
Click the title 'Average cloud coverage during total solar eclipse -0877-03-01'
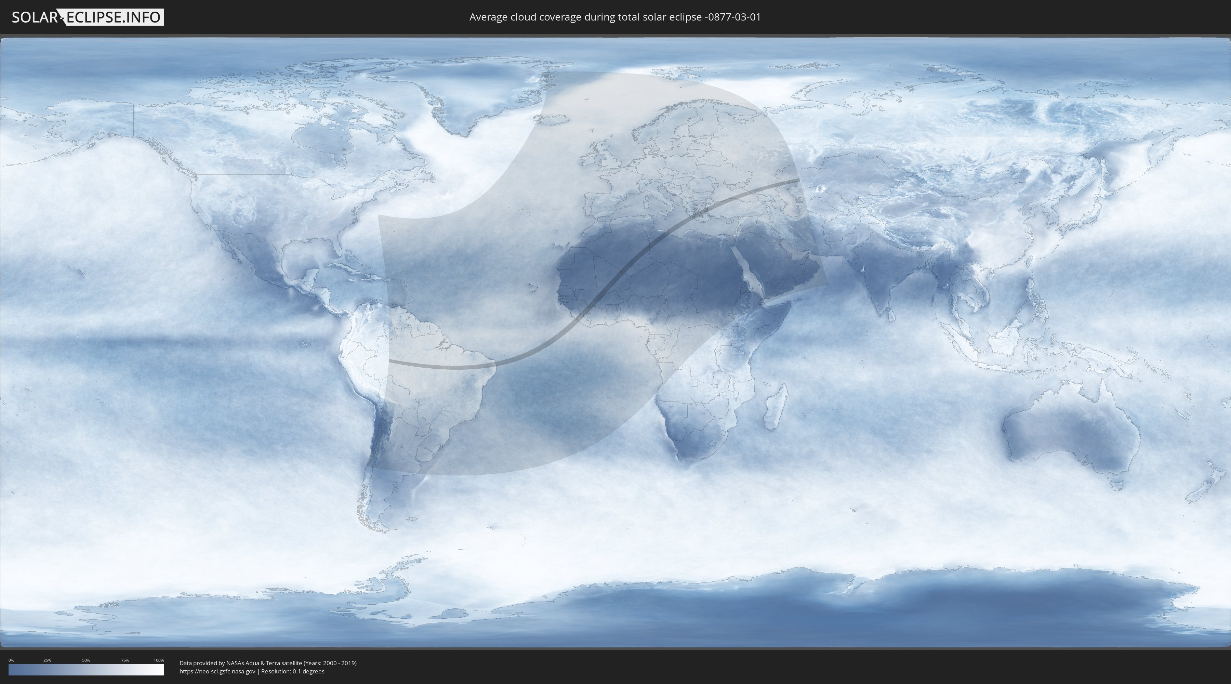(615, 17)
